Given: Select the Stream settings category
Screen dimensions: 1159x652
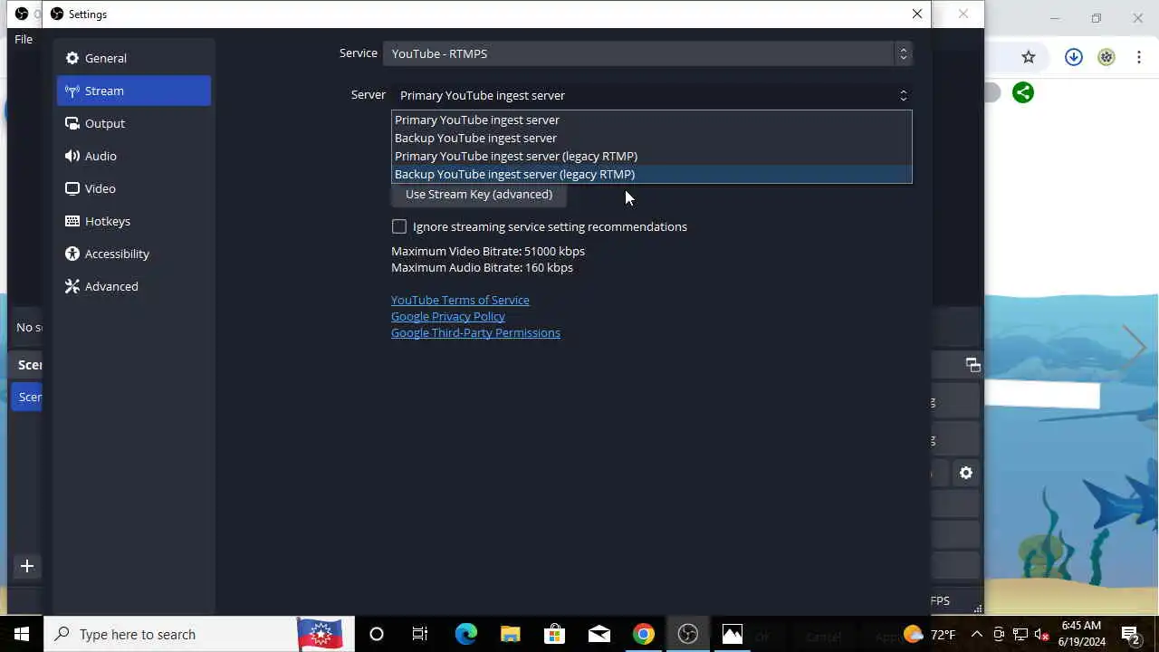Looking at the screenshot, I should pos(133,91).
